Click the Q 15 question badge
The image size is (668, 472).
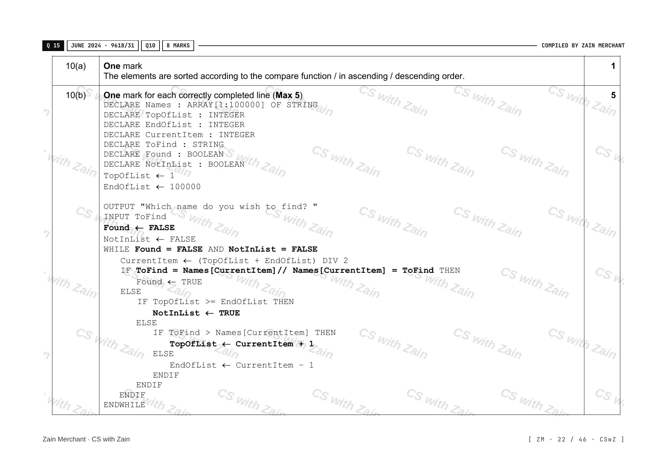[x=53, y=46]
